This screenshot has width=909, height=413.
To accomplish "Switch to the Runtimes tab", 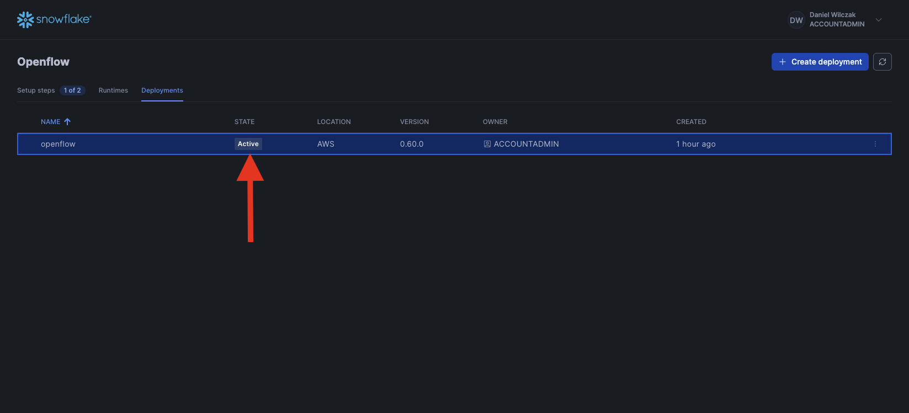I will [113, 90].
